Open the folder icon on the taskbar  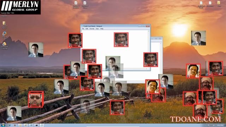(x=20, y=125)
